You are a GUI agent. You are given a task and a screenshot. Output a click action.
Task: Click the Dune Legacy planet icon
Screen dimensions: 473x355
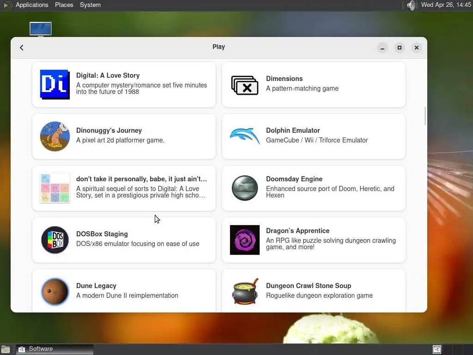(x=55, y=292)
